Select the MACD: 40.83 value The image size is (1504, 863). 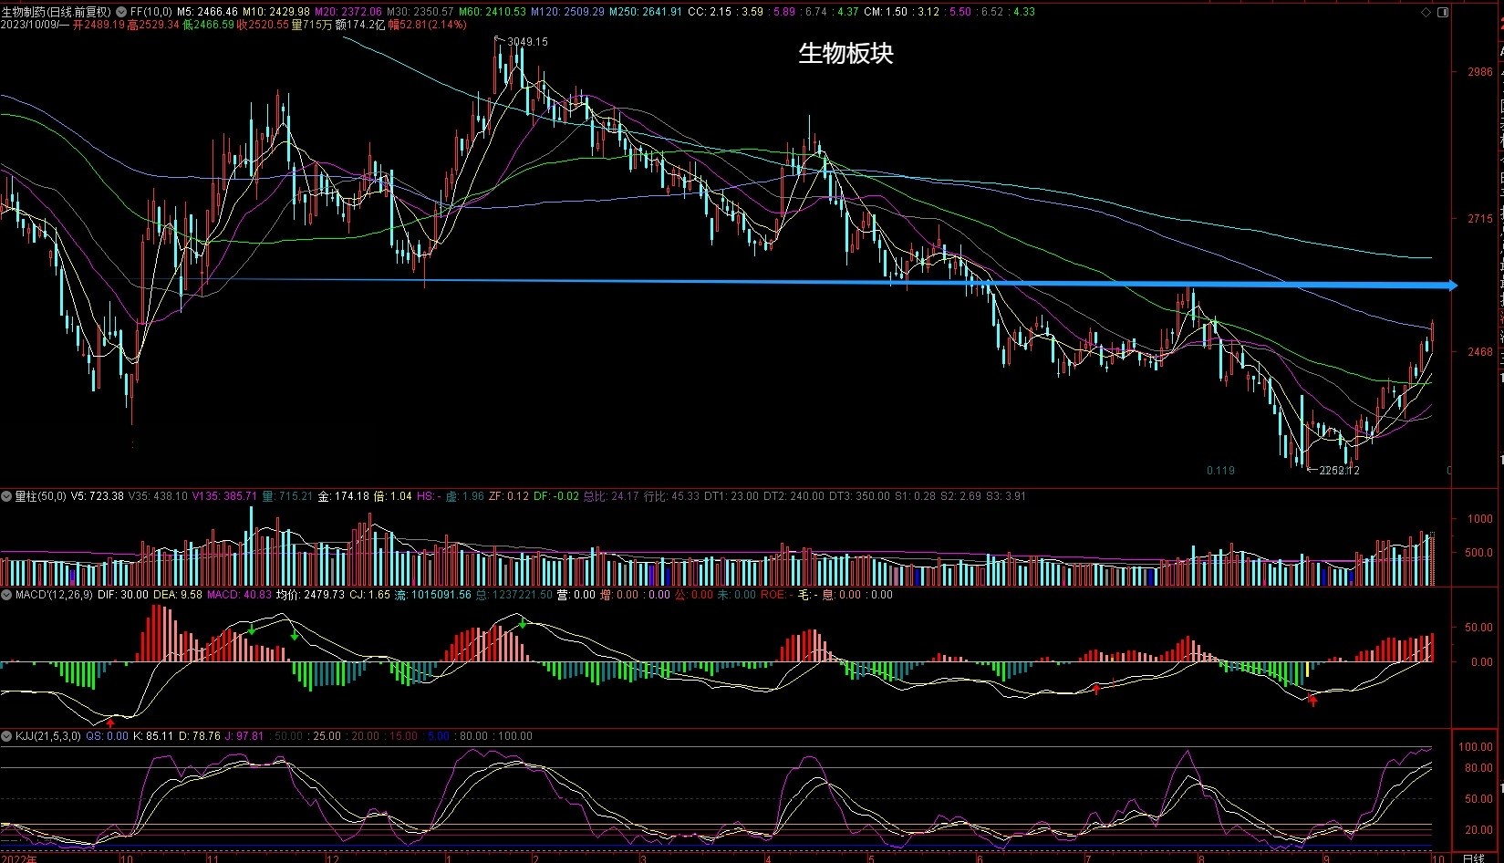tap(240, 595)
